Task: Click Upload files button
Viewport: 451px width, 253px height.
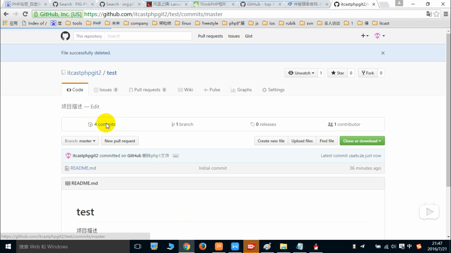Action: [302, 141]
